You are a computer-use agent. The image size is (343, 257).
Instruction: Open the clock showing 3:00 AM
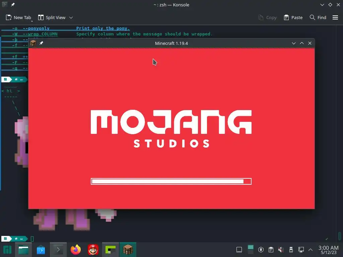328,250
